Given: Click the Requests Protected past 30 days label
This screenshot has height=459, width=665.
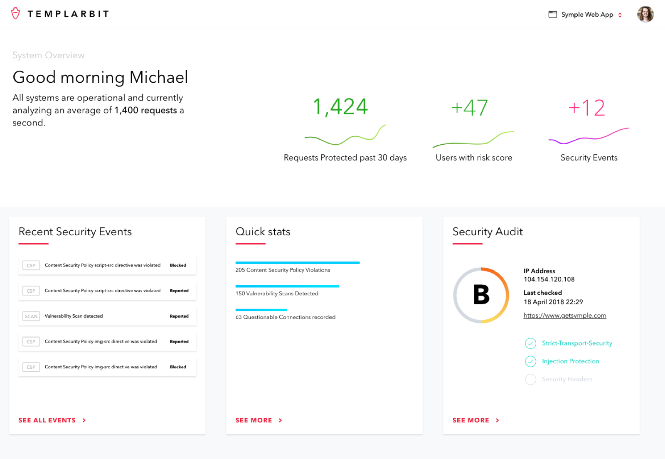Looking at the screenshot, I should tap(345, 158).
